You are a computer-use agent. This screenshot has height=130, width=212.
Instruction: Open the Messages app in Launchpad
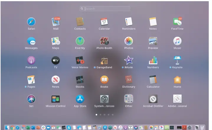[x=31, y=41]
